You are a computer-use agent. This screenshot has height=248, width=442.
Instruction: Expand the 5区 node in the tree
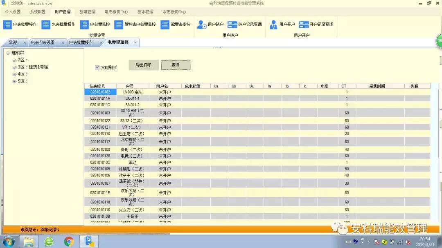coord(14,81)
